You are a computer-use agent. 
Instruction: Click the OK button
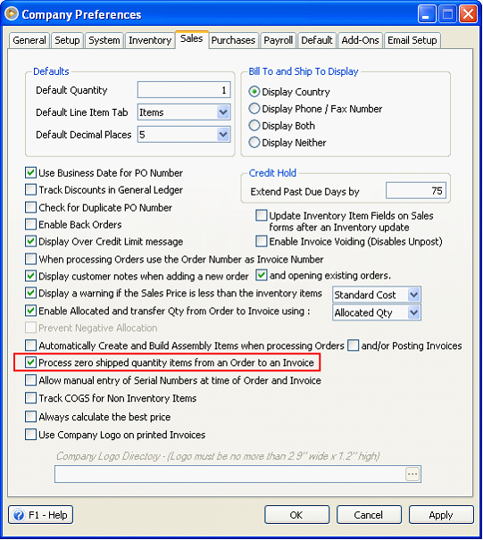(296, 515)
